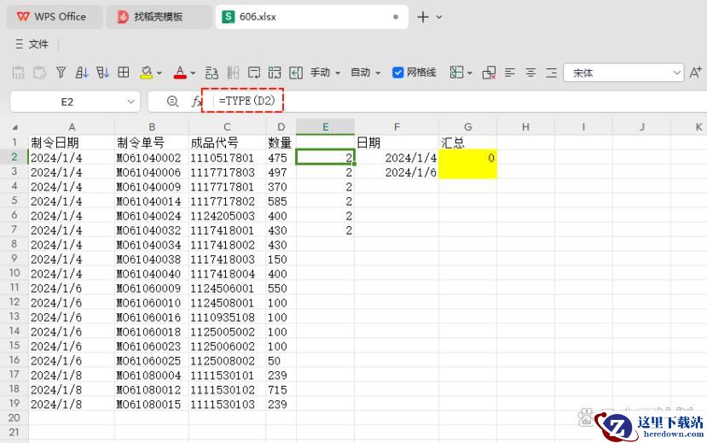Click the row-and-column icon after font color

point(212,73)
